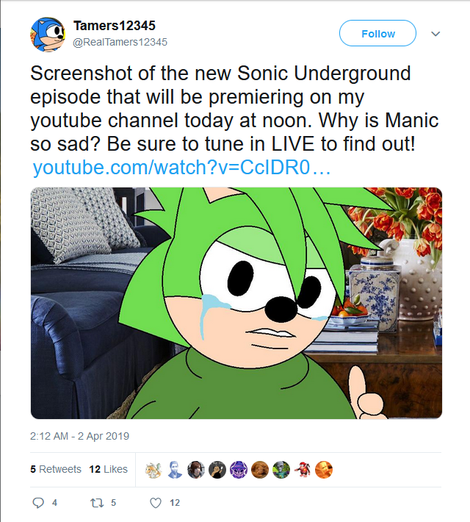Open the Tamers12345 display name
Viewport: 470px width, 522px height.
(x=115, y=26)
